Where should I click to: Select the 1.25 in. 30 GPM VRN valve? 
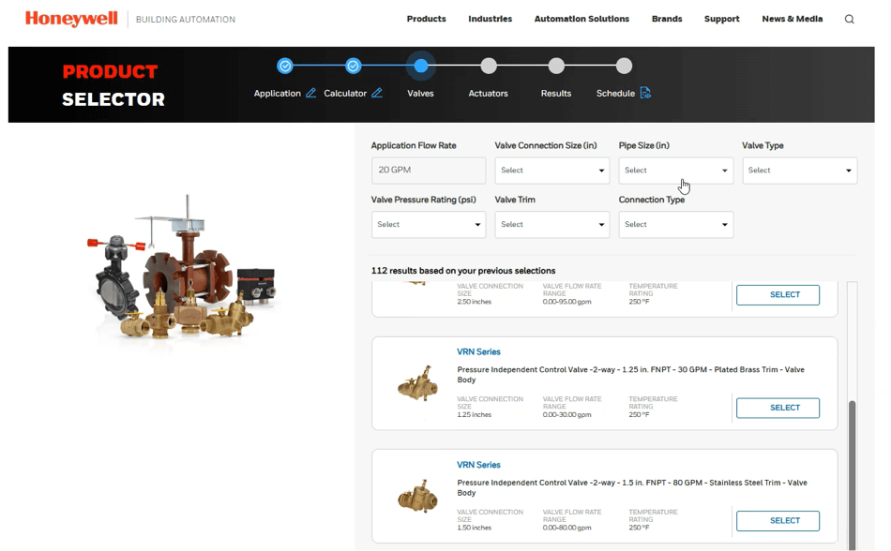click(778, 408)
